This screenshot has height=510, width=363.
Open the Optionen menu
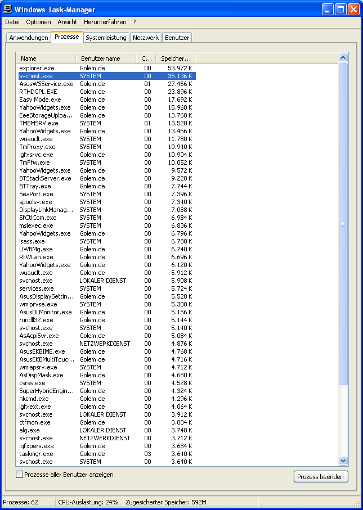click(x=38, y=22)
